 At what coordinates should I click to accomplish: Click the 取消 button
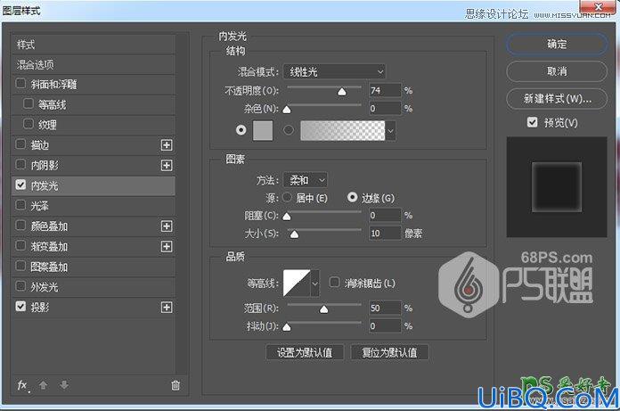(x=557, y=71)
